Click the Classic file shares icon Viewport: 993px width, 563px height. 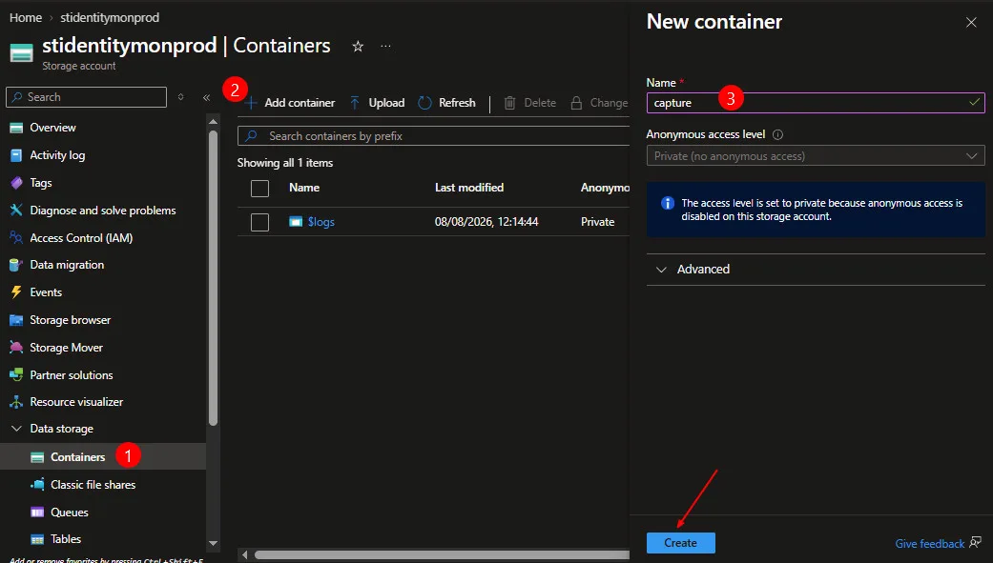point(37,485)
